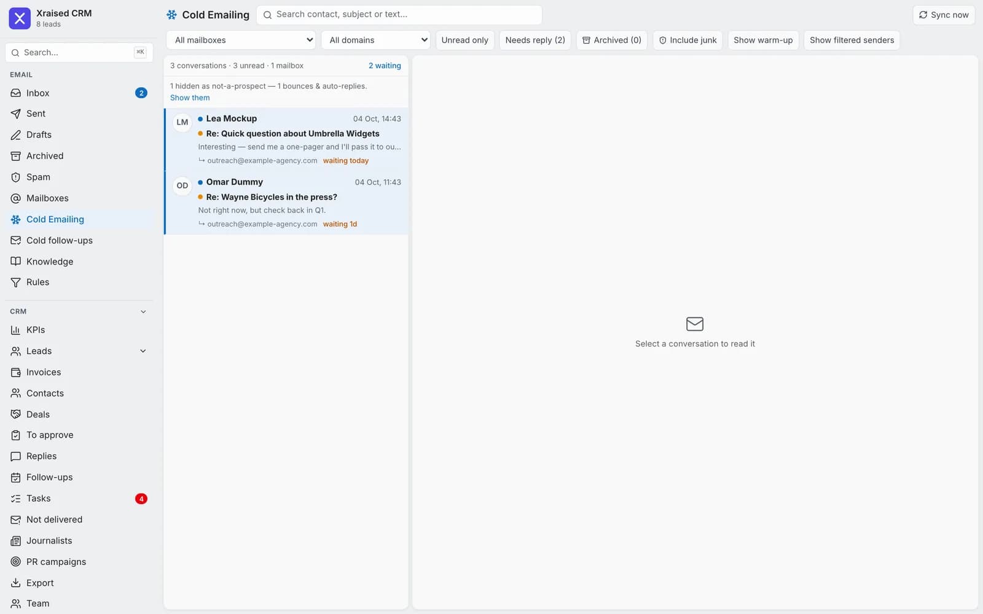Image resolution: width=983 pixels, height=614 pixels.
Task: Click the PR campaigns target icon
Action: (16, 562)
